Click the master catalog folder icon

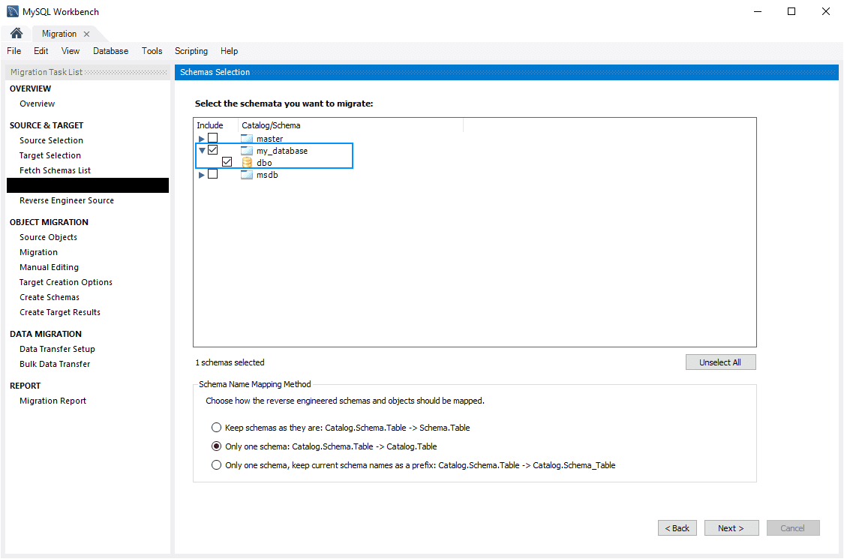pyautogui.click(x=247, y=139)
